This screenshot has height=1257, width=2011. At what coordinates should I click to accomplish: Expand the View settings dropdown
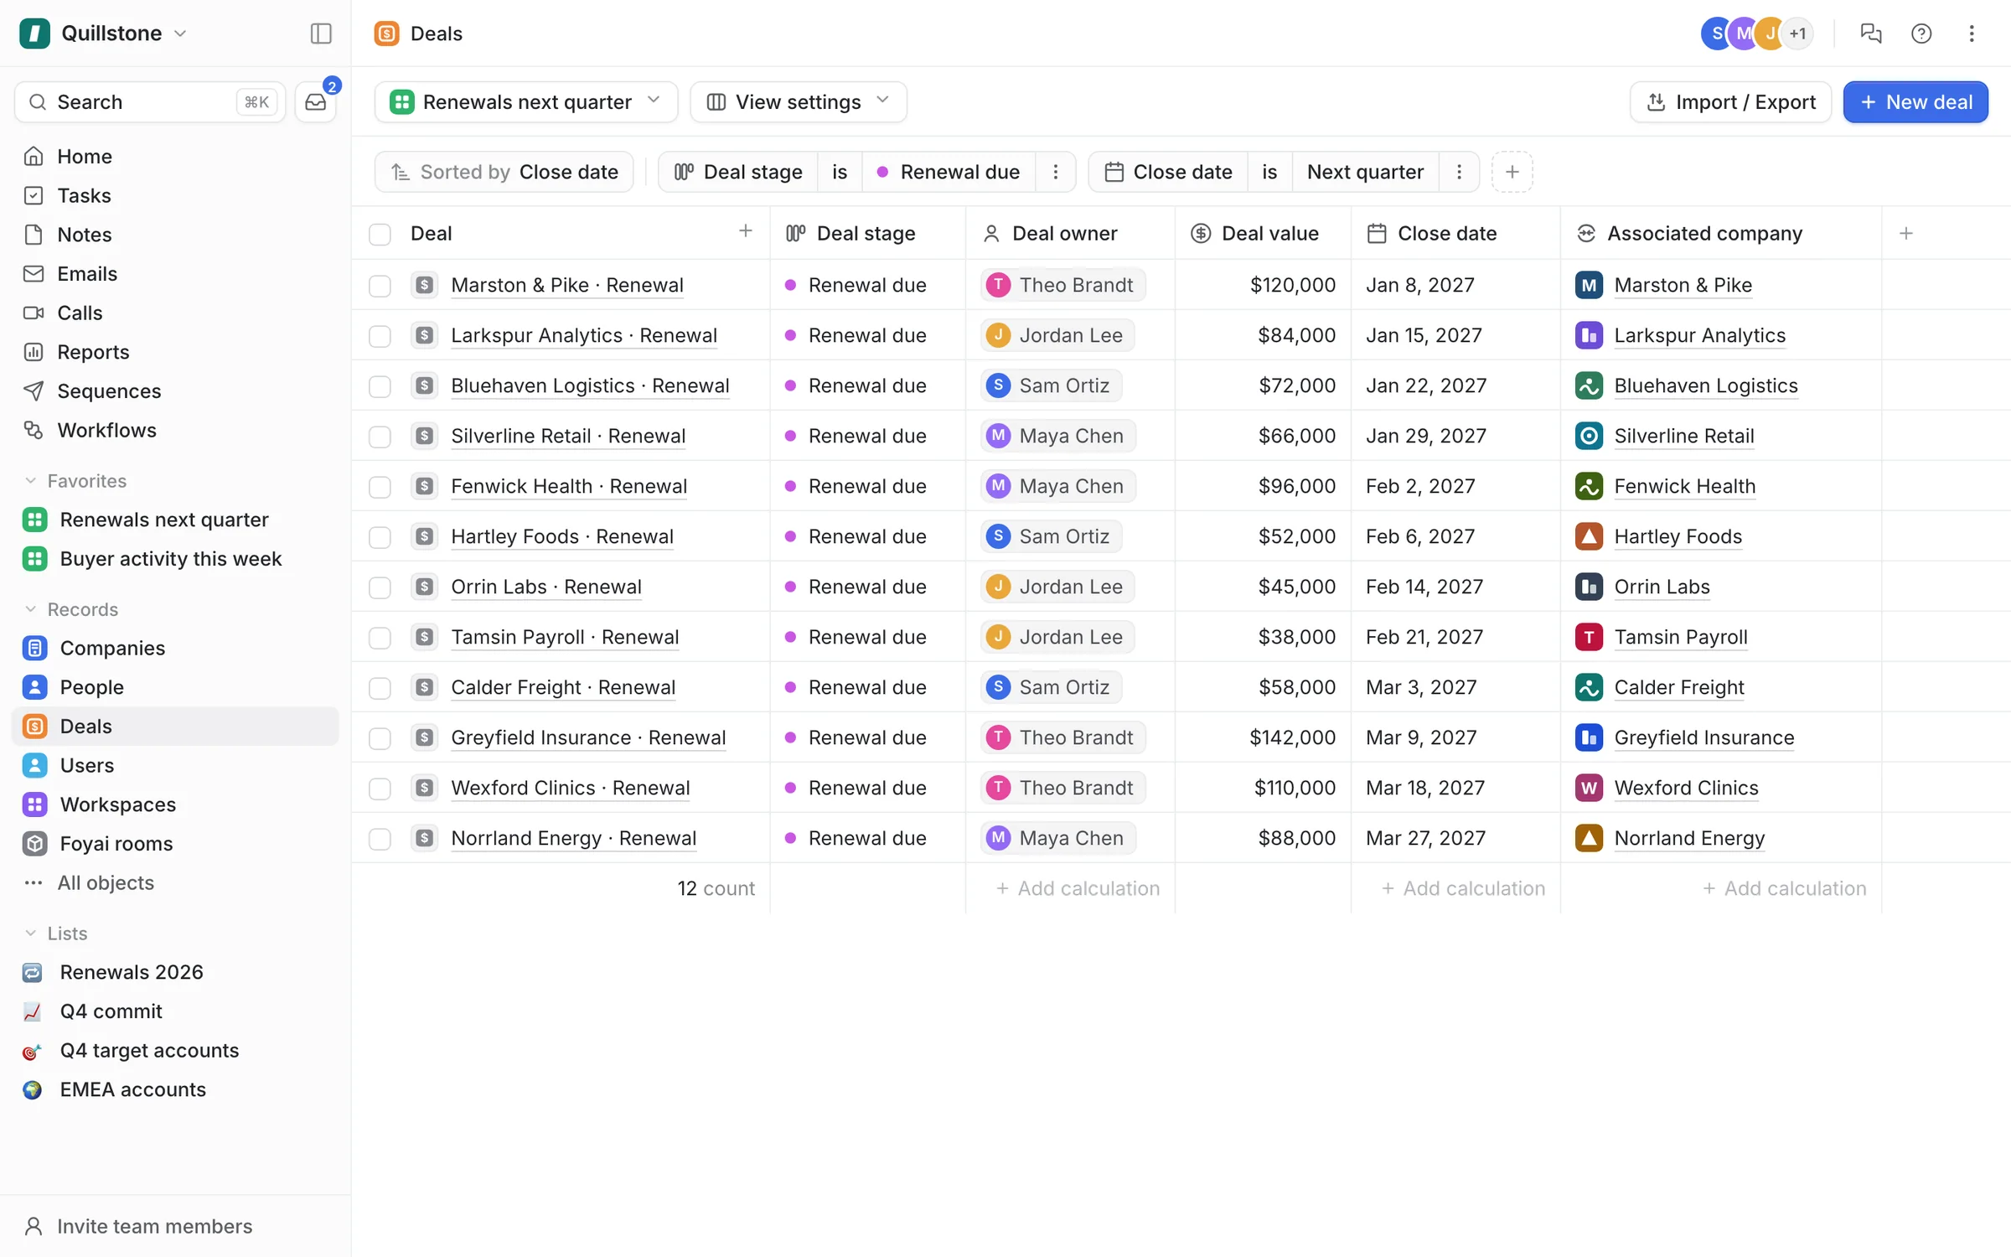tap(798, 102)
